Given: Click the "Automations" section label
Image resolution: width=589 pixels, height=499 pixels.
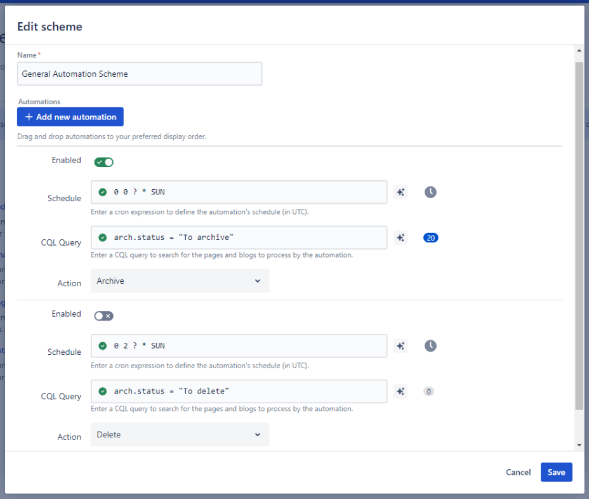Looking at the screenshot, I should [x=39, y=102].
